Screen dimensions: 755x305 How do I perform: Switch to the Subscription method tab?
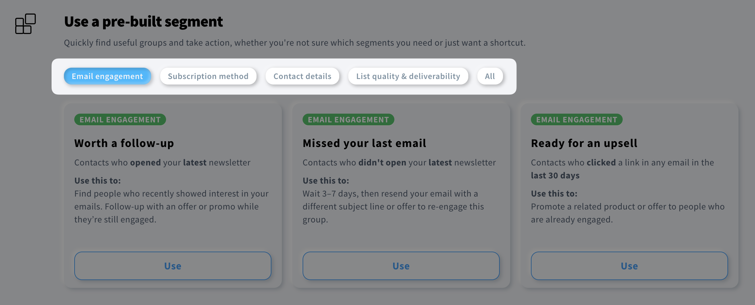click(208, 76)
